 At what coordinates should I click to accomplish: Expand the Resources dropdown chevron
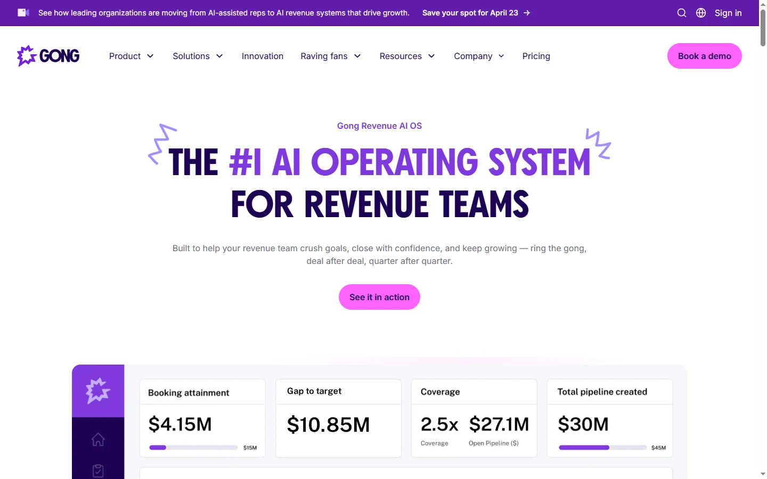pos(431,56)
